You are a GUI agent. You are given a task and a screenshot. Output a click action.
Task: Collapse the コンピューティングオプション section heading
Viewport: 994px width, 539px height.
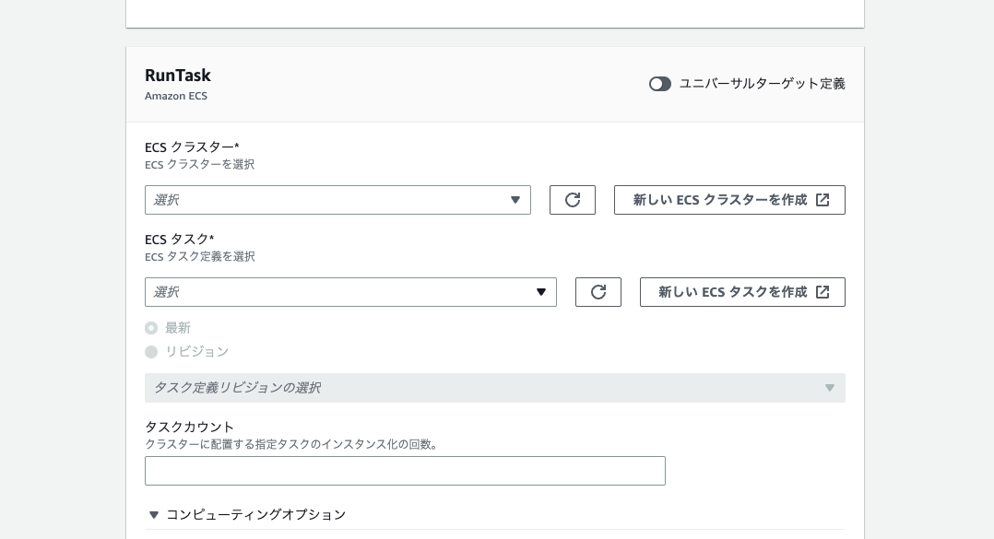[x=256, y=515]
